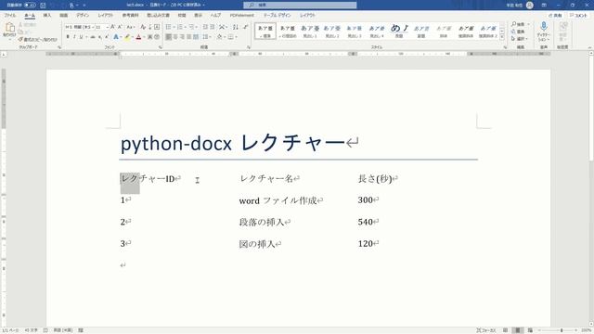The image size is (594, 334).
Task: Click the Dictation microphone icon
Action: (x=543, y=27)
